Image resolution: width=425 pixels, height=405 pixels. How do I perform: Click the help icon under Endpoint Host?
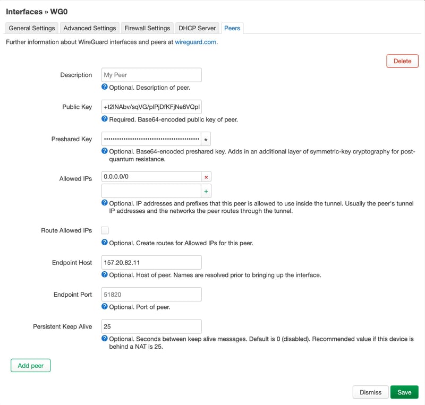coord(105,275)
